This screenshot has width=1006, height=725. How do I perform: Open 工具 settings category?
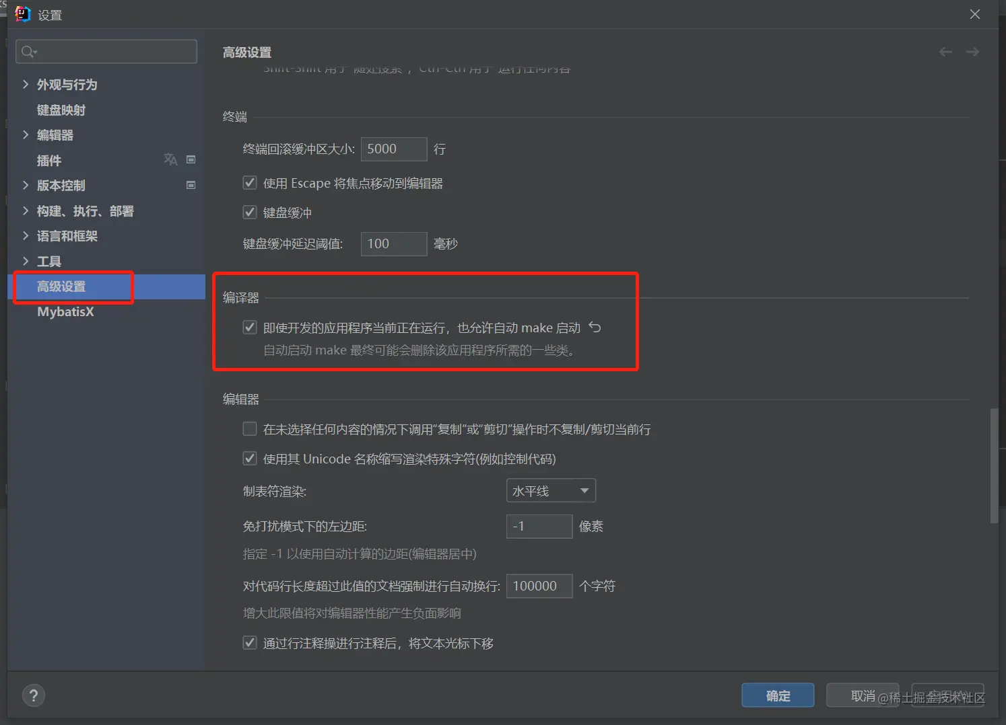[49, 261]
